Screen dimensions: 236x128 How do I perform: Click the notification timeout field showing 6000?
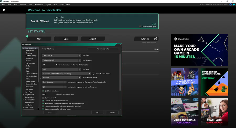coord(49,94)
